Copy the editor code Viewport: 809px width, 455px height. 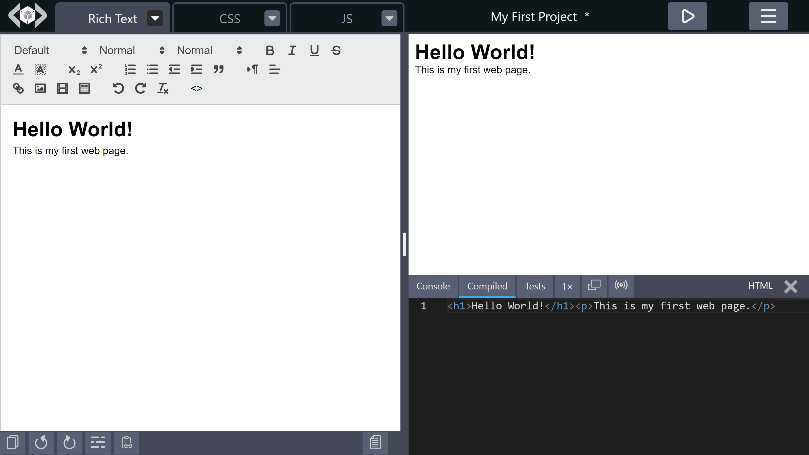coord(13,442)
